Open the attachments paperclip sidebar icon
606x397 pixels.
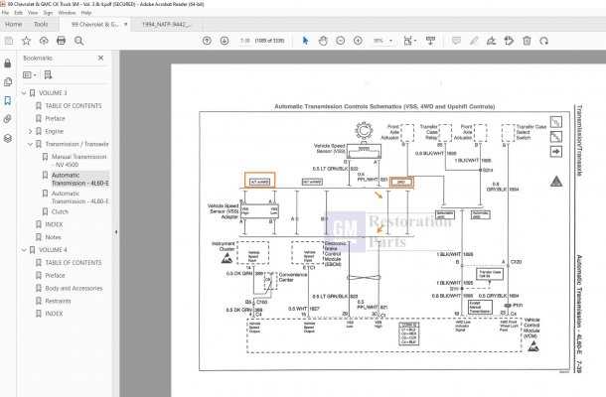coord(7,119)
